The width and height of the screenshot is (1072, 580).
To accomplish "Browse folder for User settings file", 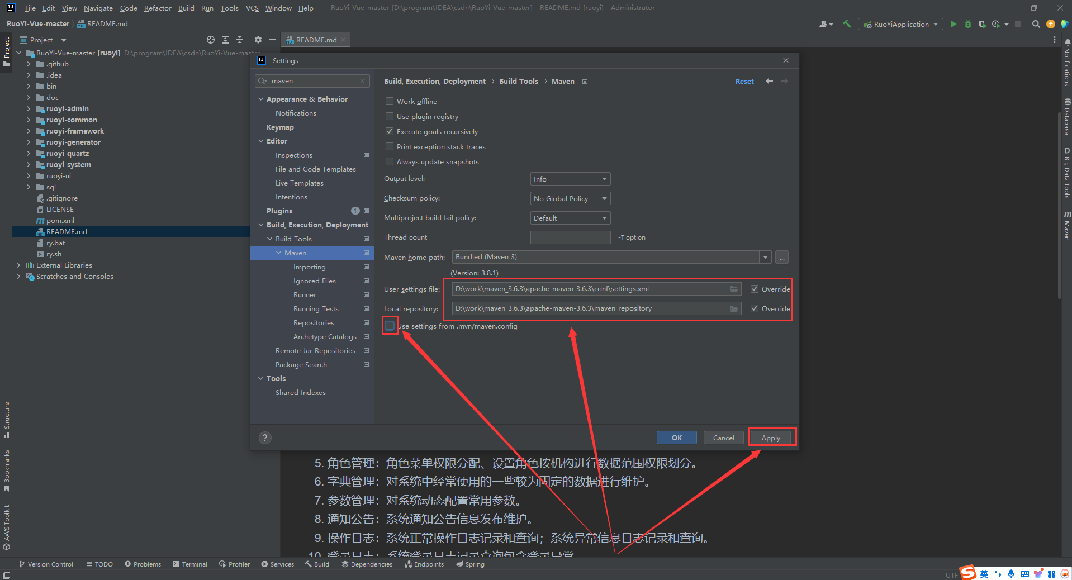I will [734, 289].
